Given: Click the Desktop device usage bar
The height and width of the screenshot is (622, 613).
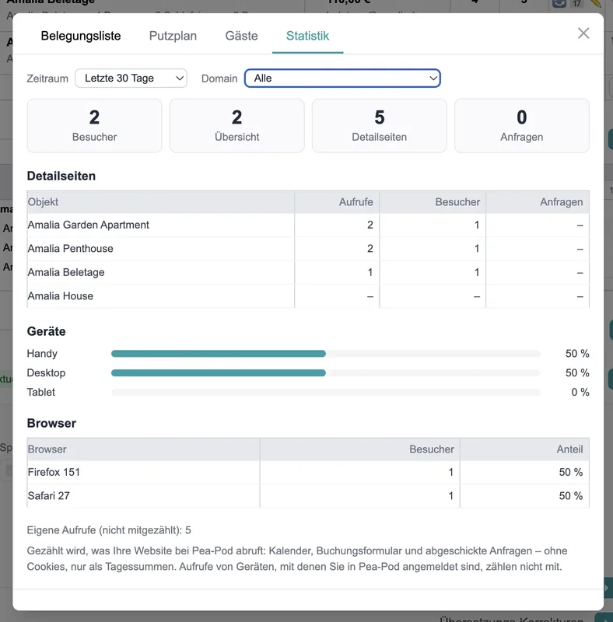Looking at the screenshot, I should (x=325, y=373).
